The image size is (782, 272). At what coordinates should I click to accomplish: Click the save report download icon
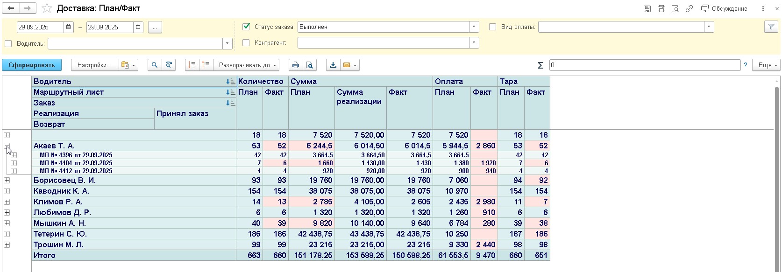[333, 65]
